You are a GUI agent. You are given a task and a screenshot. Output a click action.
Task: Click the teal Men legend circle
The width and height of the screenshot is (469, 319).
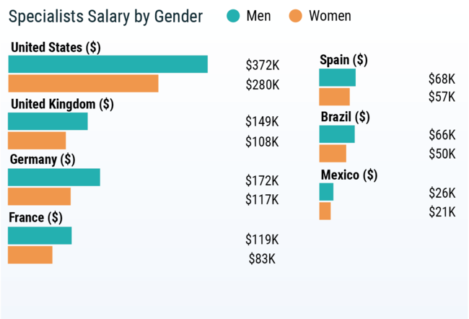233,16
